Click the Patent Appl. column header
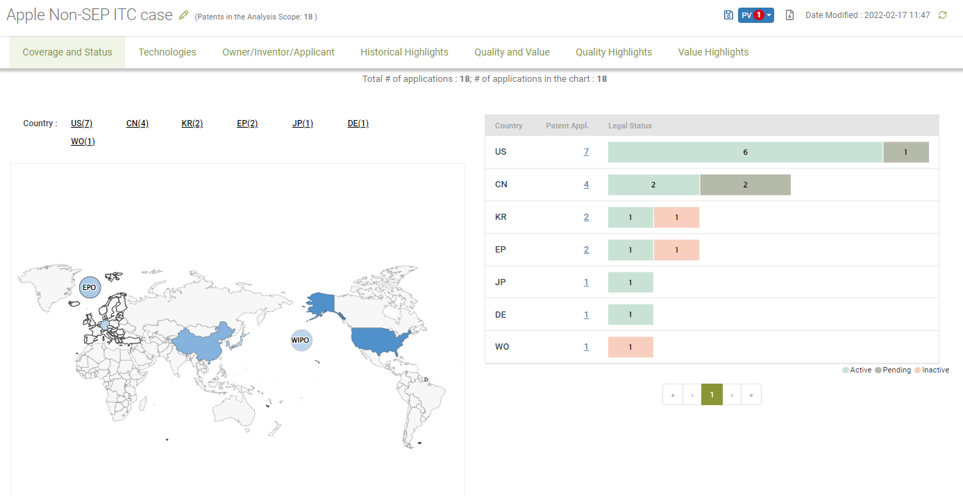The image size is (963, 496). coord(567,126)
